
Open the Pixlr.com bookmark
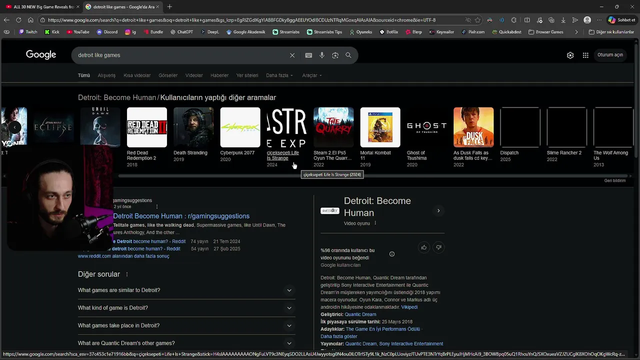pyautogui.click(x=472, y=32)
